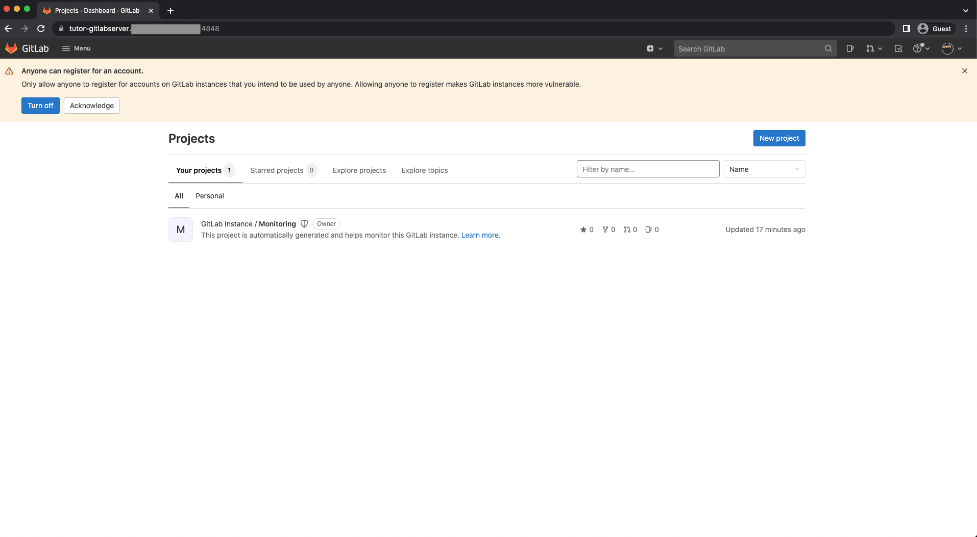
Task: Dismiss the registration warning banner
Action: (965, 71)
